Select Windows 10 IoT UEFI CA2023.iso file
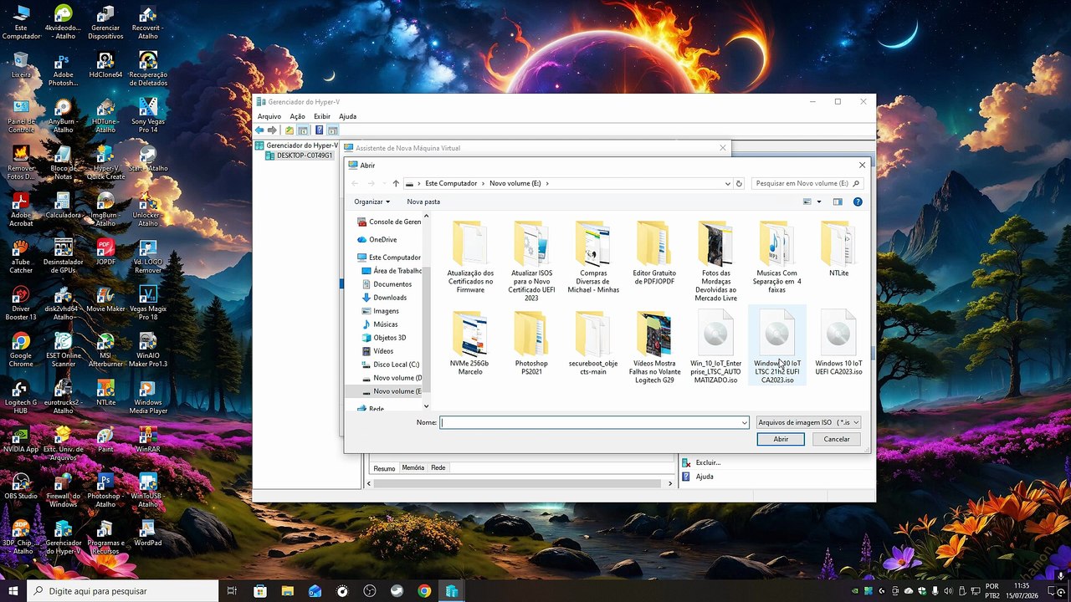 coord(838,343)
